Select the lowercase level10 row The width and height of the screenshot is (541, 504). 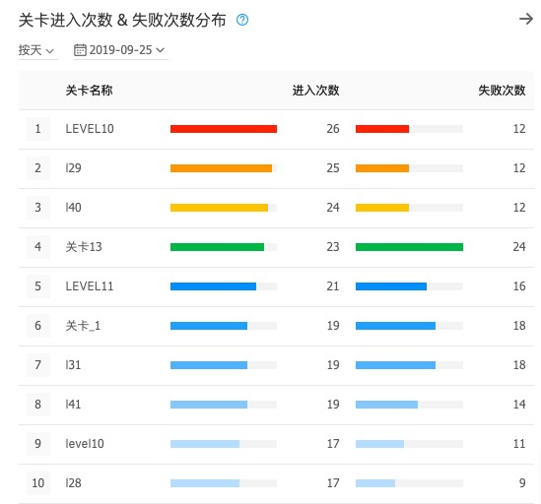pyautogui.click(x=276, y=444)
